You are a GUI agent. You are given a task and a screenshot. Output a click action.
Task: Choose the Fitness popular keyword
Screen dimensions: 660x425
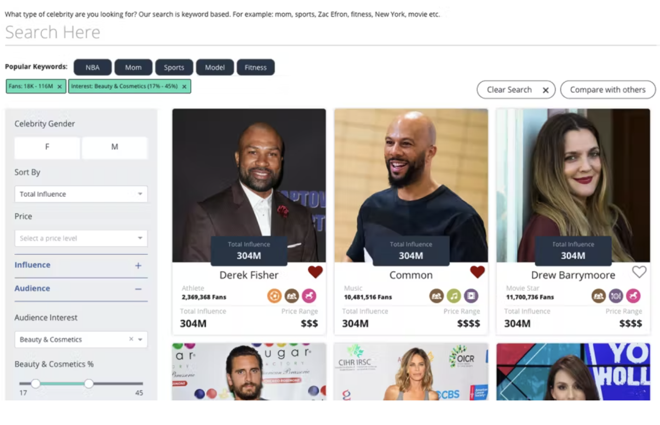[255, 67]
